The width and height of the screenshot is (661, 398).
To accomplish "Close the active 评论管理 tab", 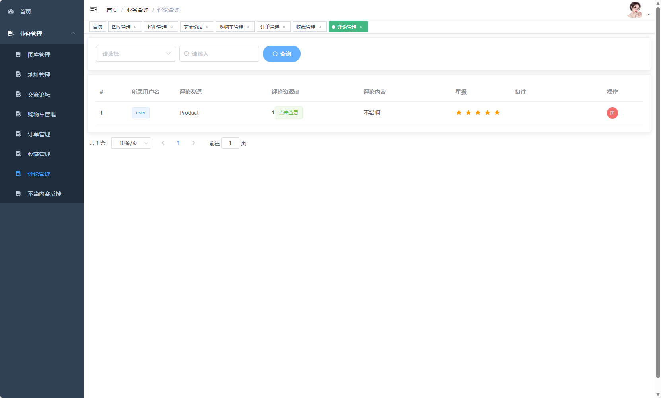I will (x=361, y=27).
